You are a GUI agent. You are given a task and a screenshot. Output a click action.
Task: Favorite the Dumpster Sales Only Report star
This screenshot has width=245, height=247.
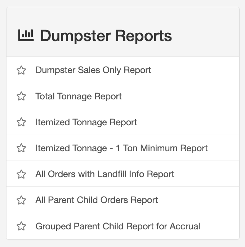[x=22, y=70]
